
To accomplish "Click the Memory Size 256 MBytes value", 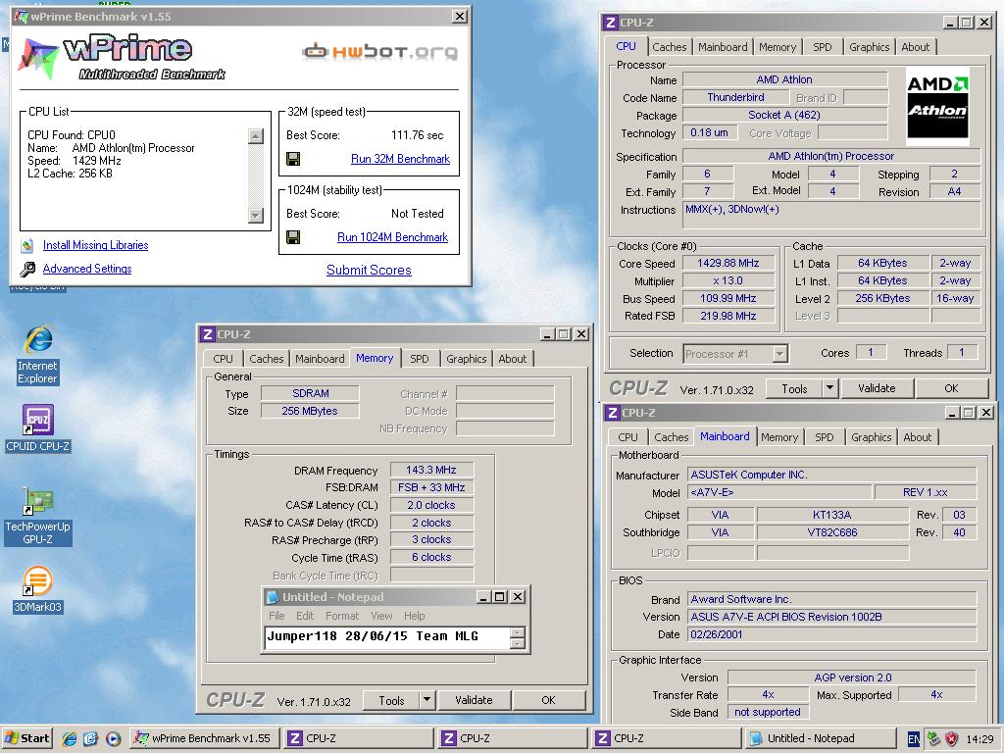I will point(310,411).
